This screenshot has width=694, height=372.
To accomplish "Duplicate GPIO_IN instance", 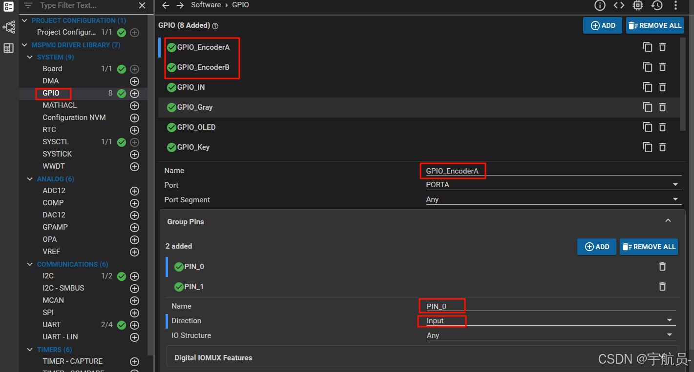I will (648, 87).
